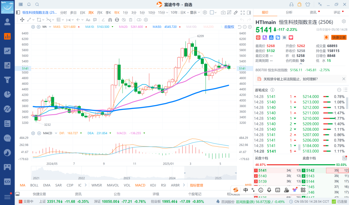Select the 分时 timeframe
The height and width of the screenshot is (205, 349).
point(63,13)
